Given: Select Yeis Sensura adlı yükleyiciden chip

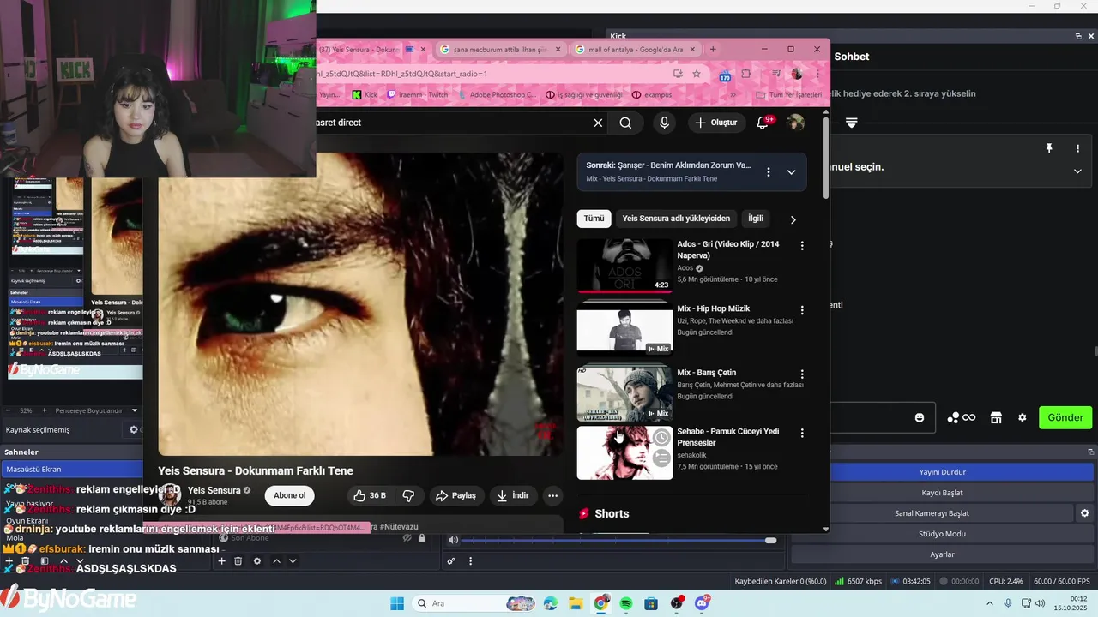Looking at the screenshot, I should [x=676, y=219].
